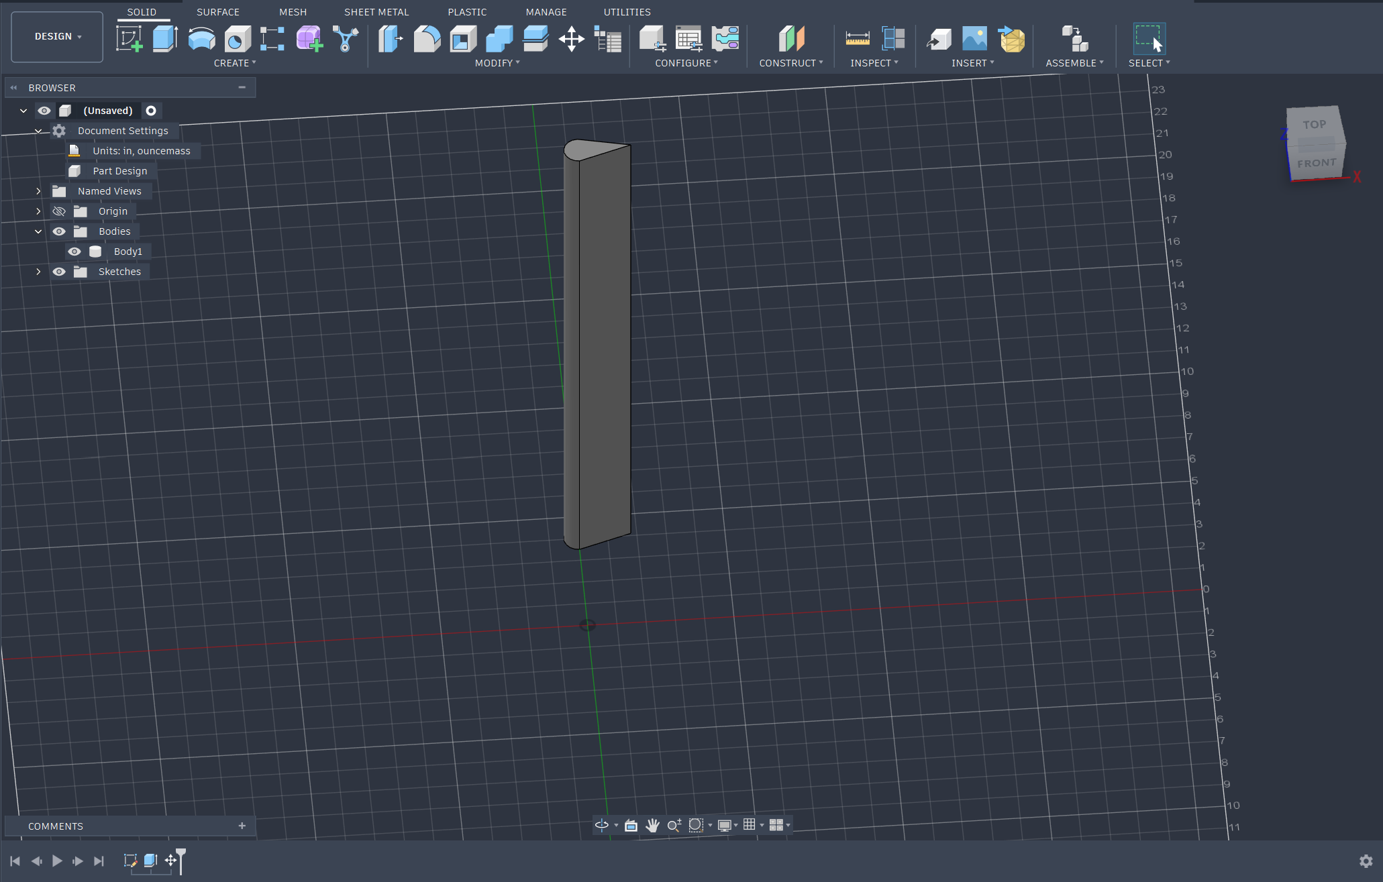Select the Measure tool
The image size is (1383, 882).
[858, 39]
